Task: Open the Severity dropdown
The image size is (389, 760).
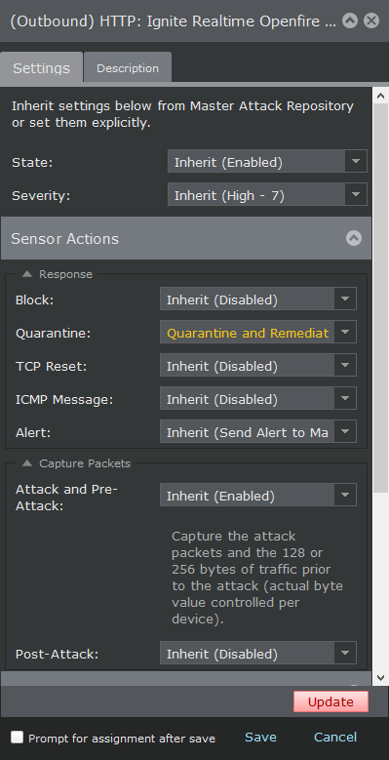Action: coord(267,195)
